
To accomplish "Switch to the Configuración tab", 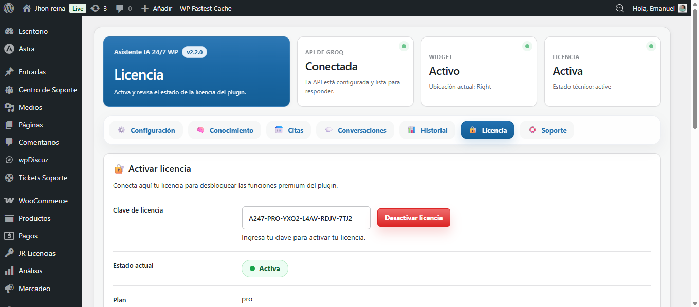I will click(x=146, y=130).
